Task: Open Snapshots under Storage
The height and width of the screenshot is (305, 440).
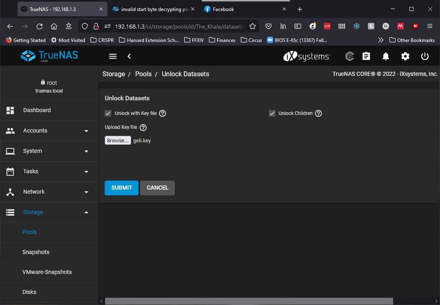Action: [x=36, y=252]
